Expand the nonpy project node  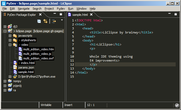5,81
